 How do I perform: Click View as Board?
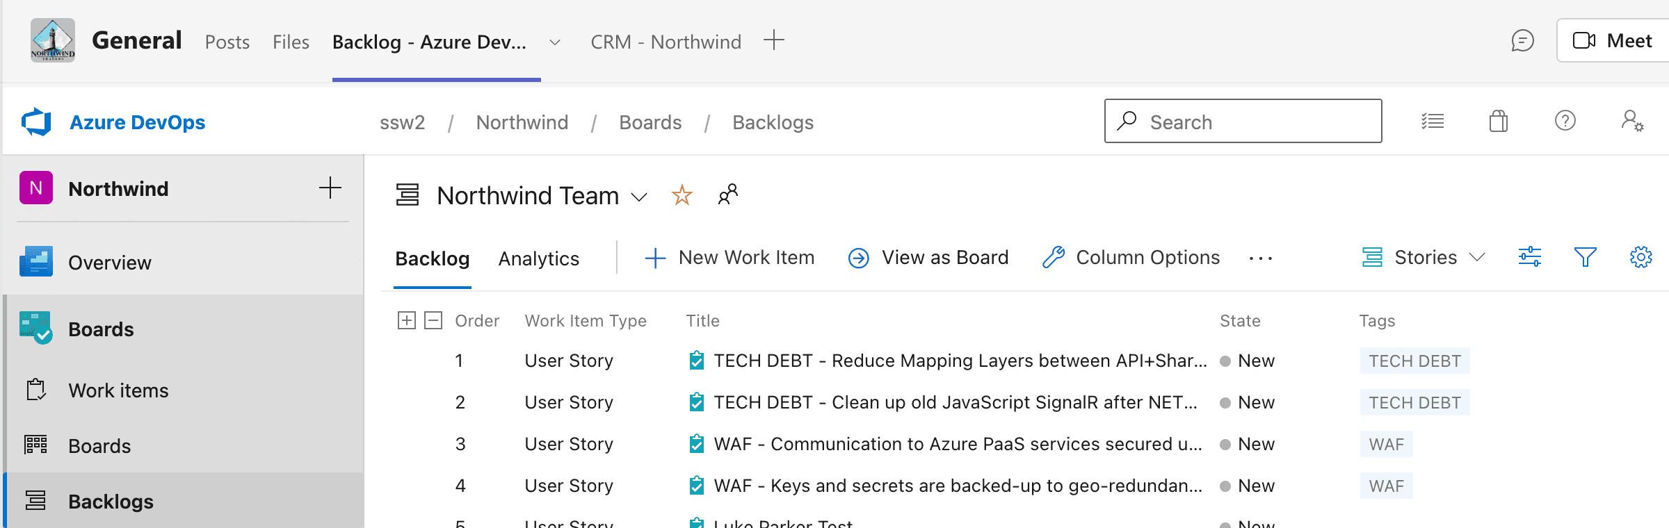pyautogui.click(x=928, y=258)
